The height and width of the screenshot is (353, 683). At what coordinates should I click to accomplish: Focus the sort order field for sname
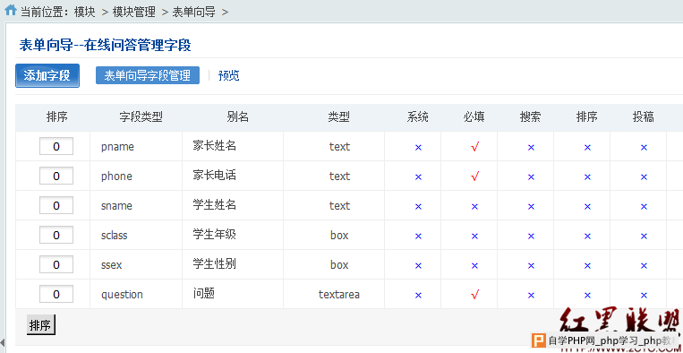coord(56,205)
